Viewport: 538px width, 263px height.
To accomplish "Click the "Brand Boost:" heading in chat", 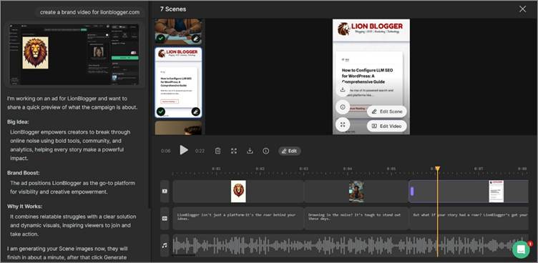I will (x=24, y=173).
